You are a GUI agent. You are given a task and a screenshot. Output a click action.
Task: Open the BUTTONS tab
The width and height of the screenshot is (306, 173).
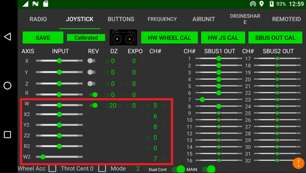click(x=121, y=19)
